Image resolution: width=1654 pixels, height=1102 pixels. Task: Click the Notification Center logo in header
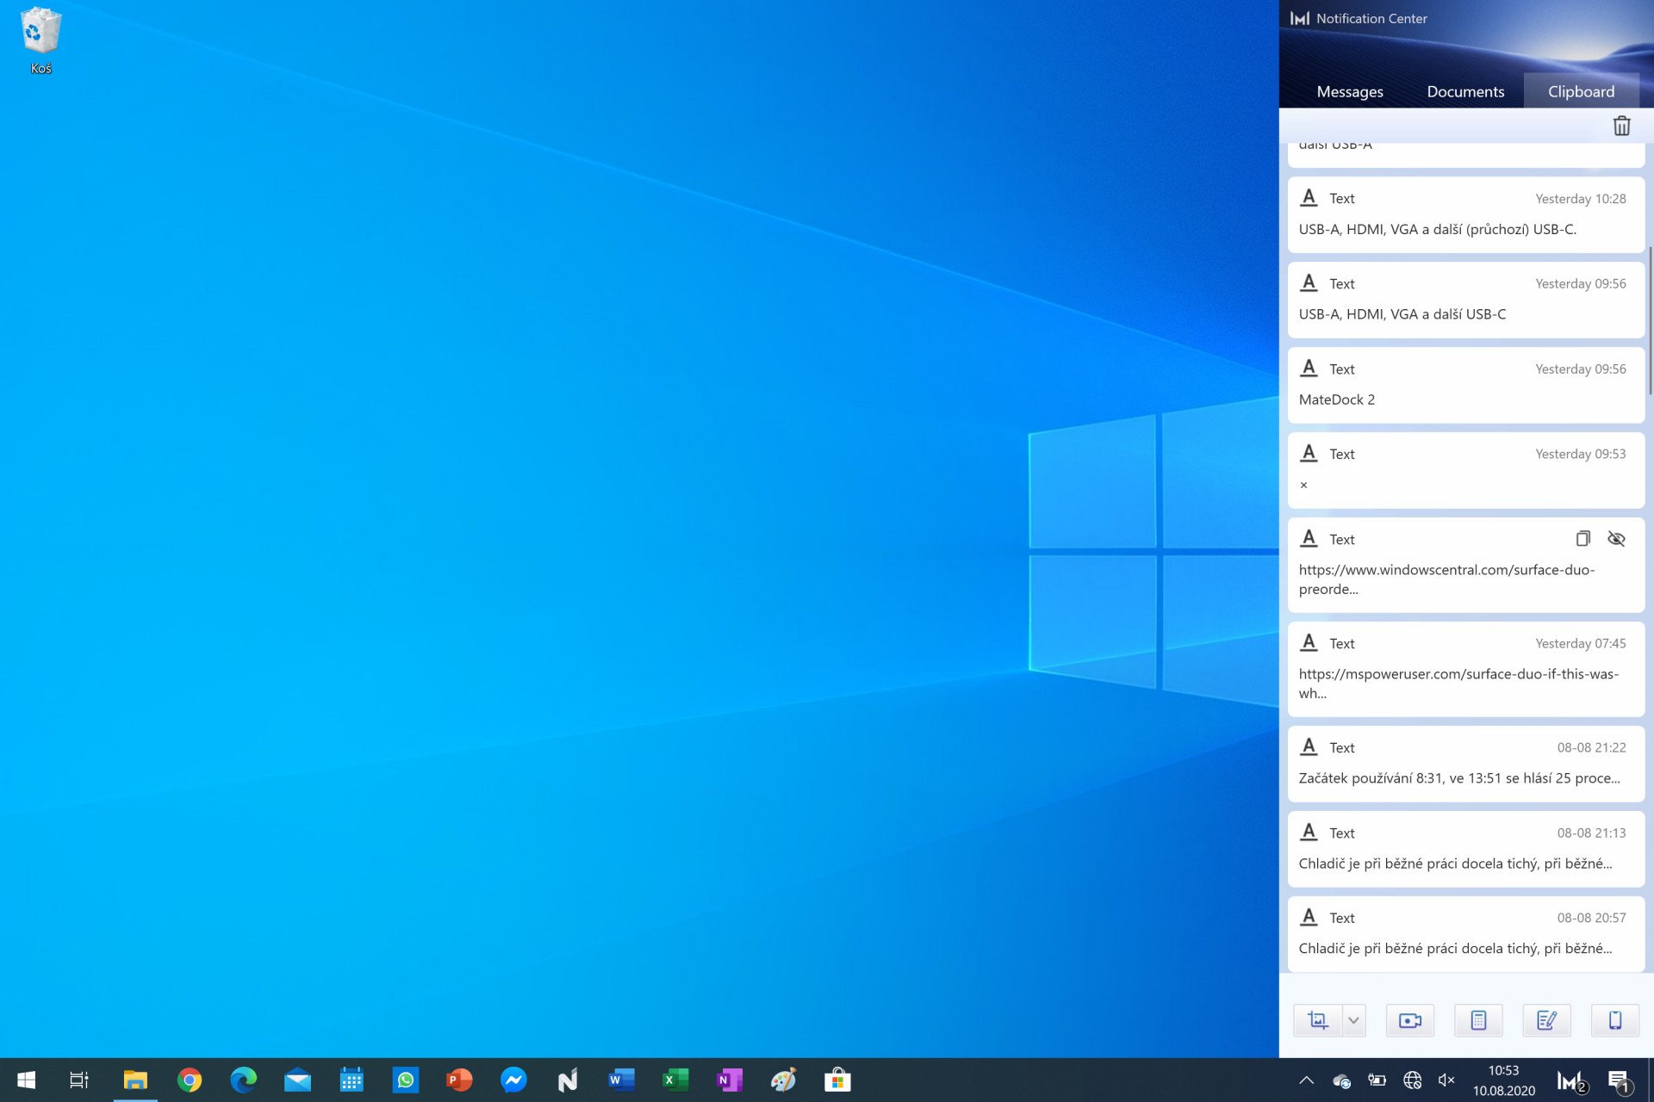click(x=1300, y=18)
